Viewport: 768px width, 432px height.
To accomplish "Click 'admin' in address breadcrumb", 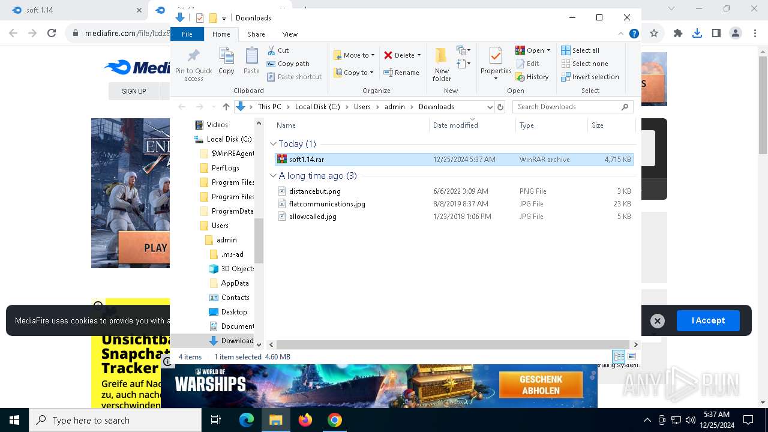I will pyautogui.click(x=394, y=107).
